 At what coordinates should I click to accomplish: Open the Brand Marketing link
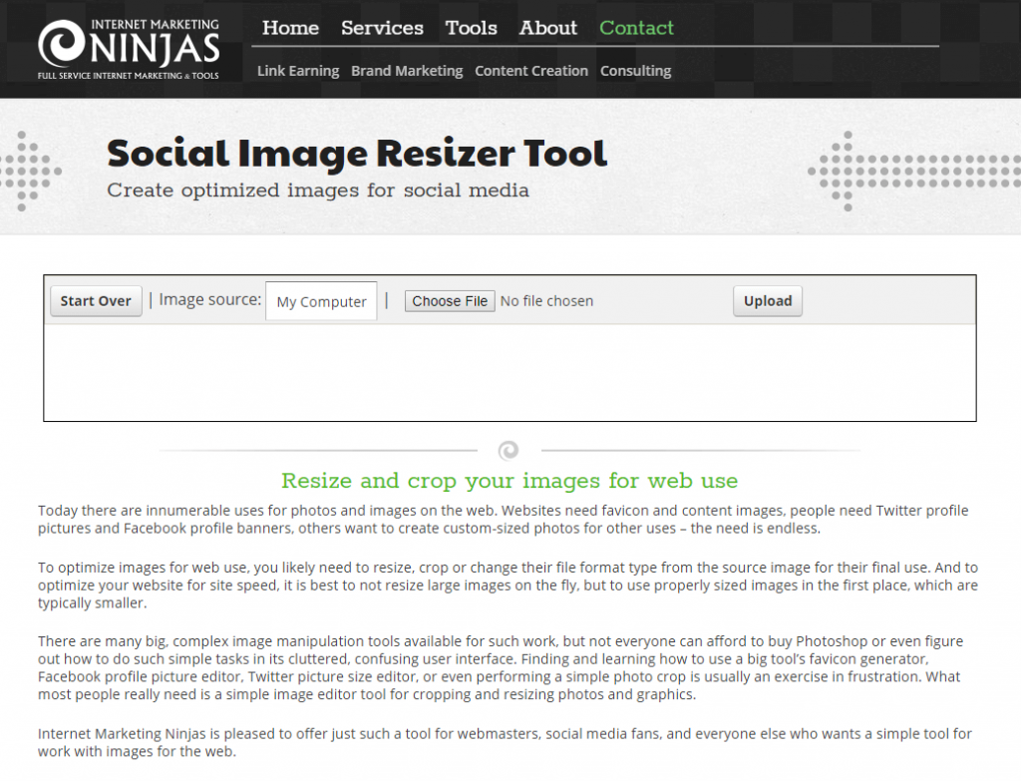click(x=407, y=71)
